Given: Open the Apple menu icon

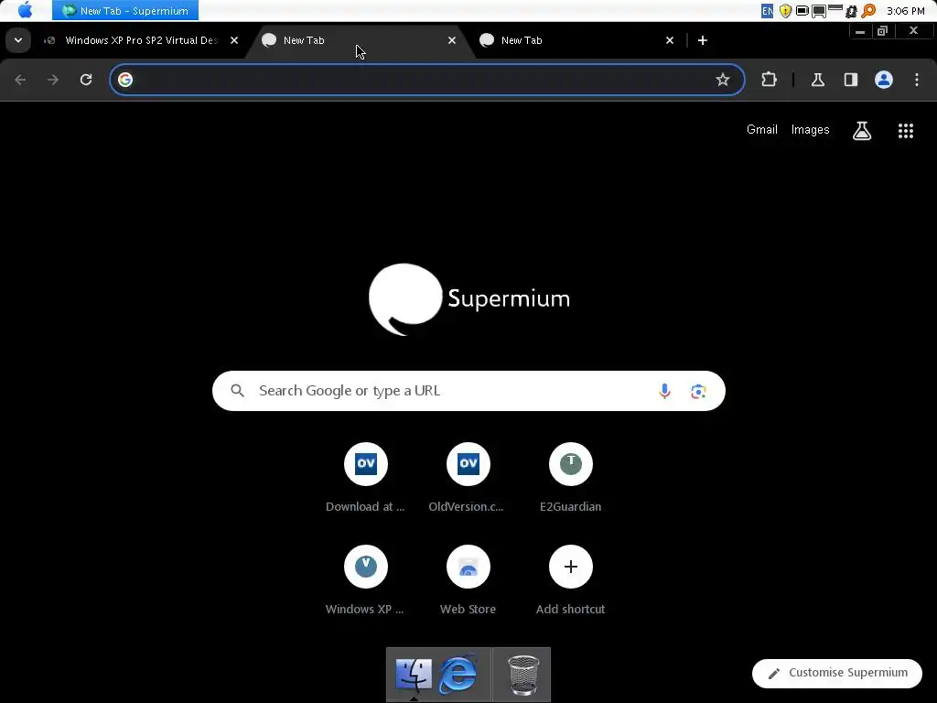Looking at the screenshot, I should coord(25,10).
